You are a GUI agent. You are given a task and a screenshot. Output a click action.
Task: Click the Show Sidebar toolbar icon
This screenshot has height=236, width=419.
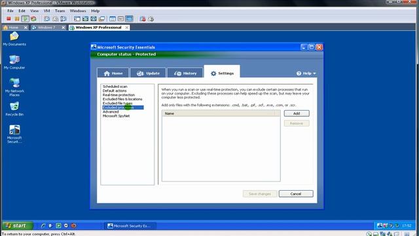pyautogui.click(x=77, y=19)
